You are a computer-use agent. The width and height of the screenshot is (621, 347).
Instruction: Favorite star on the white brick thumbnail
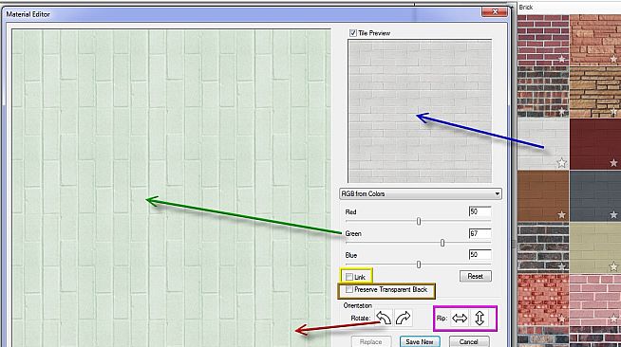[x=561, y=162]
